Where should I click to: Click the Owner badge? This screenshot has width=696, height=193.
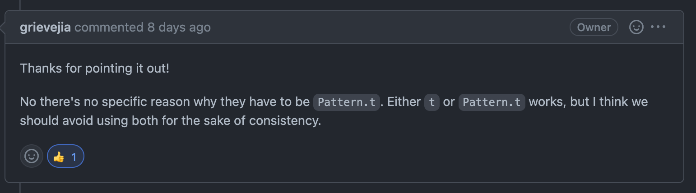click(594, 27)
